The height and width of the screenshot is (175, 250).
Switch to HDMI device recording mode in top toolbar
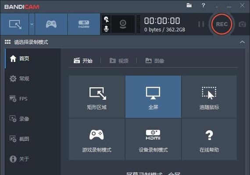(x=84, y=24)
